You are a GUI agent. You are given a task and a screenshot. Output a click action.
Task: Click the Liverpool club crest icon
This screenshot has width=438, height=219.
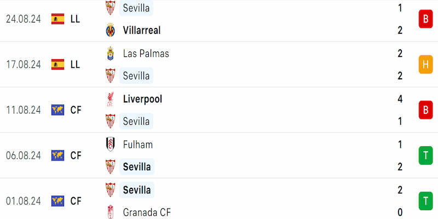[111, 99]
